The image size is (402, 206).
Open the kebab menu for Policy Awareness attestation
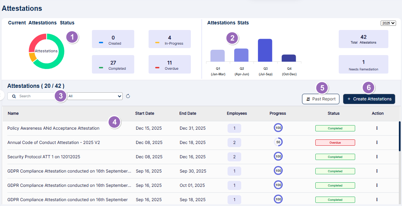click(377, 128)
